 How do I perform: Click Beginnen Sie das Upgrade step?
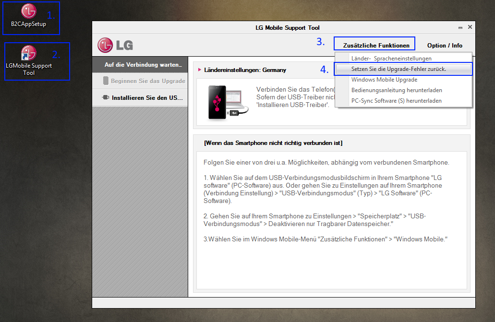pos(140,81)
